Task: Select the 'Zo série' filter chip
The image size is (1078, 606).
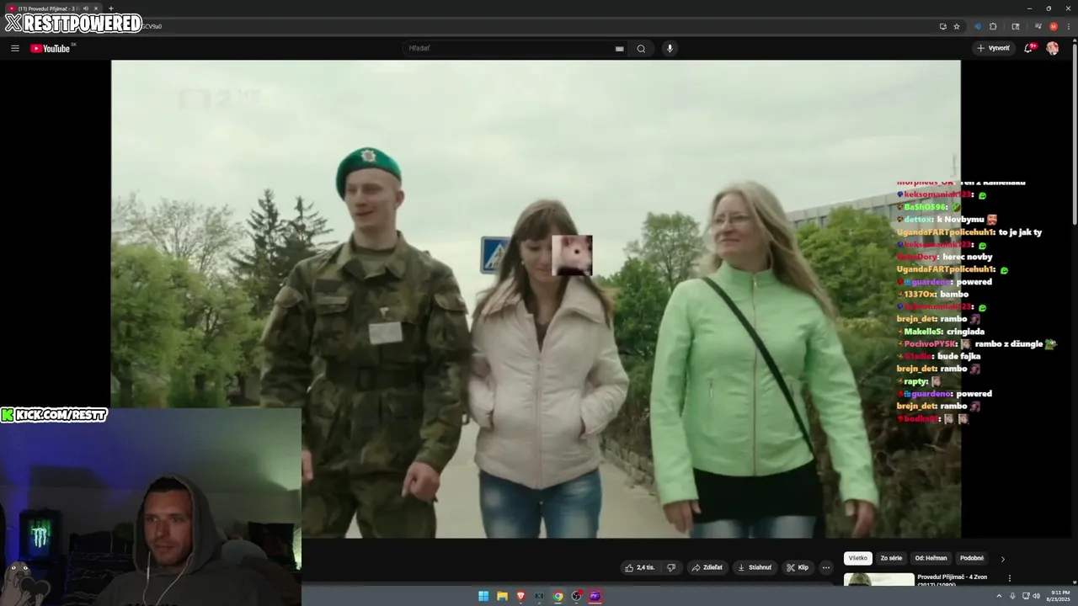Action: point(891,558)
